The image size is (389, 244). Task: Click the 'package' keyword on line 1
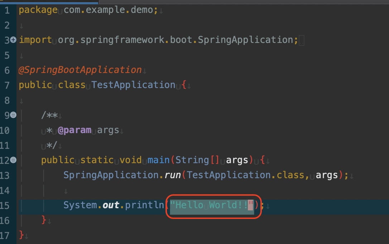point(38,10)
